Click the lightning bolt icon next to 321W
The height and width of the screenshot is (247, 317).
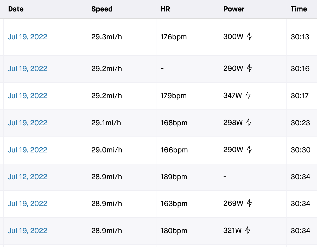[248, 230]
